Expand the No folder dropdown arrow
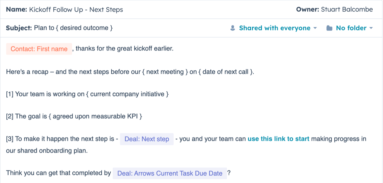The height and width of the screenshot is (183, 383). point(371,28)
